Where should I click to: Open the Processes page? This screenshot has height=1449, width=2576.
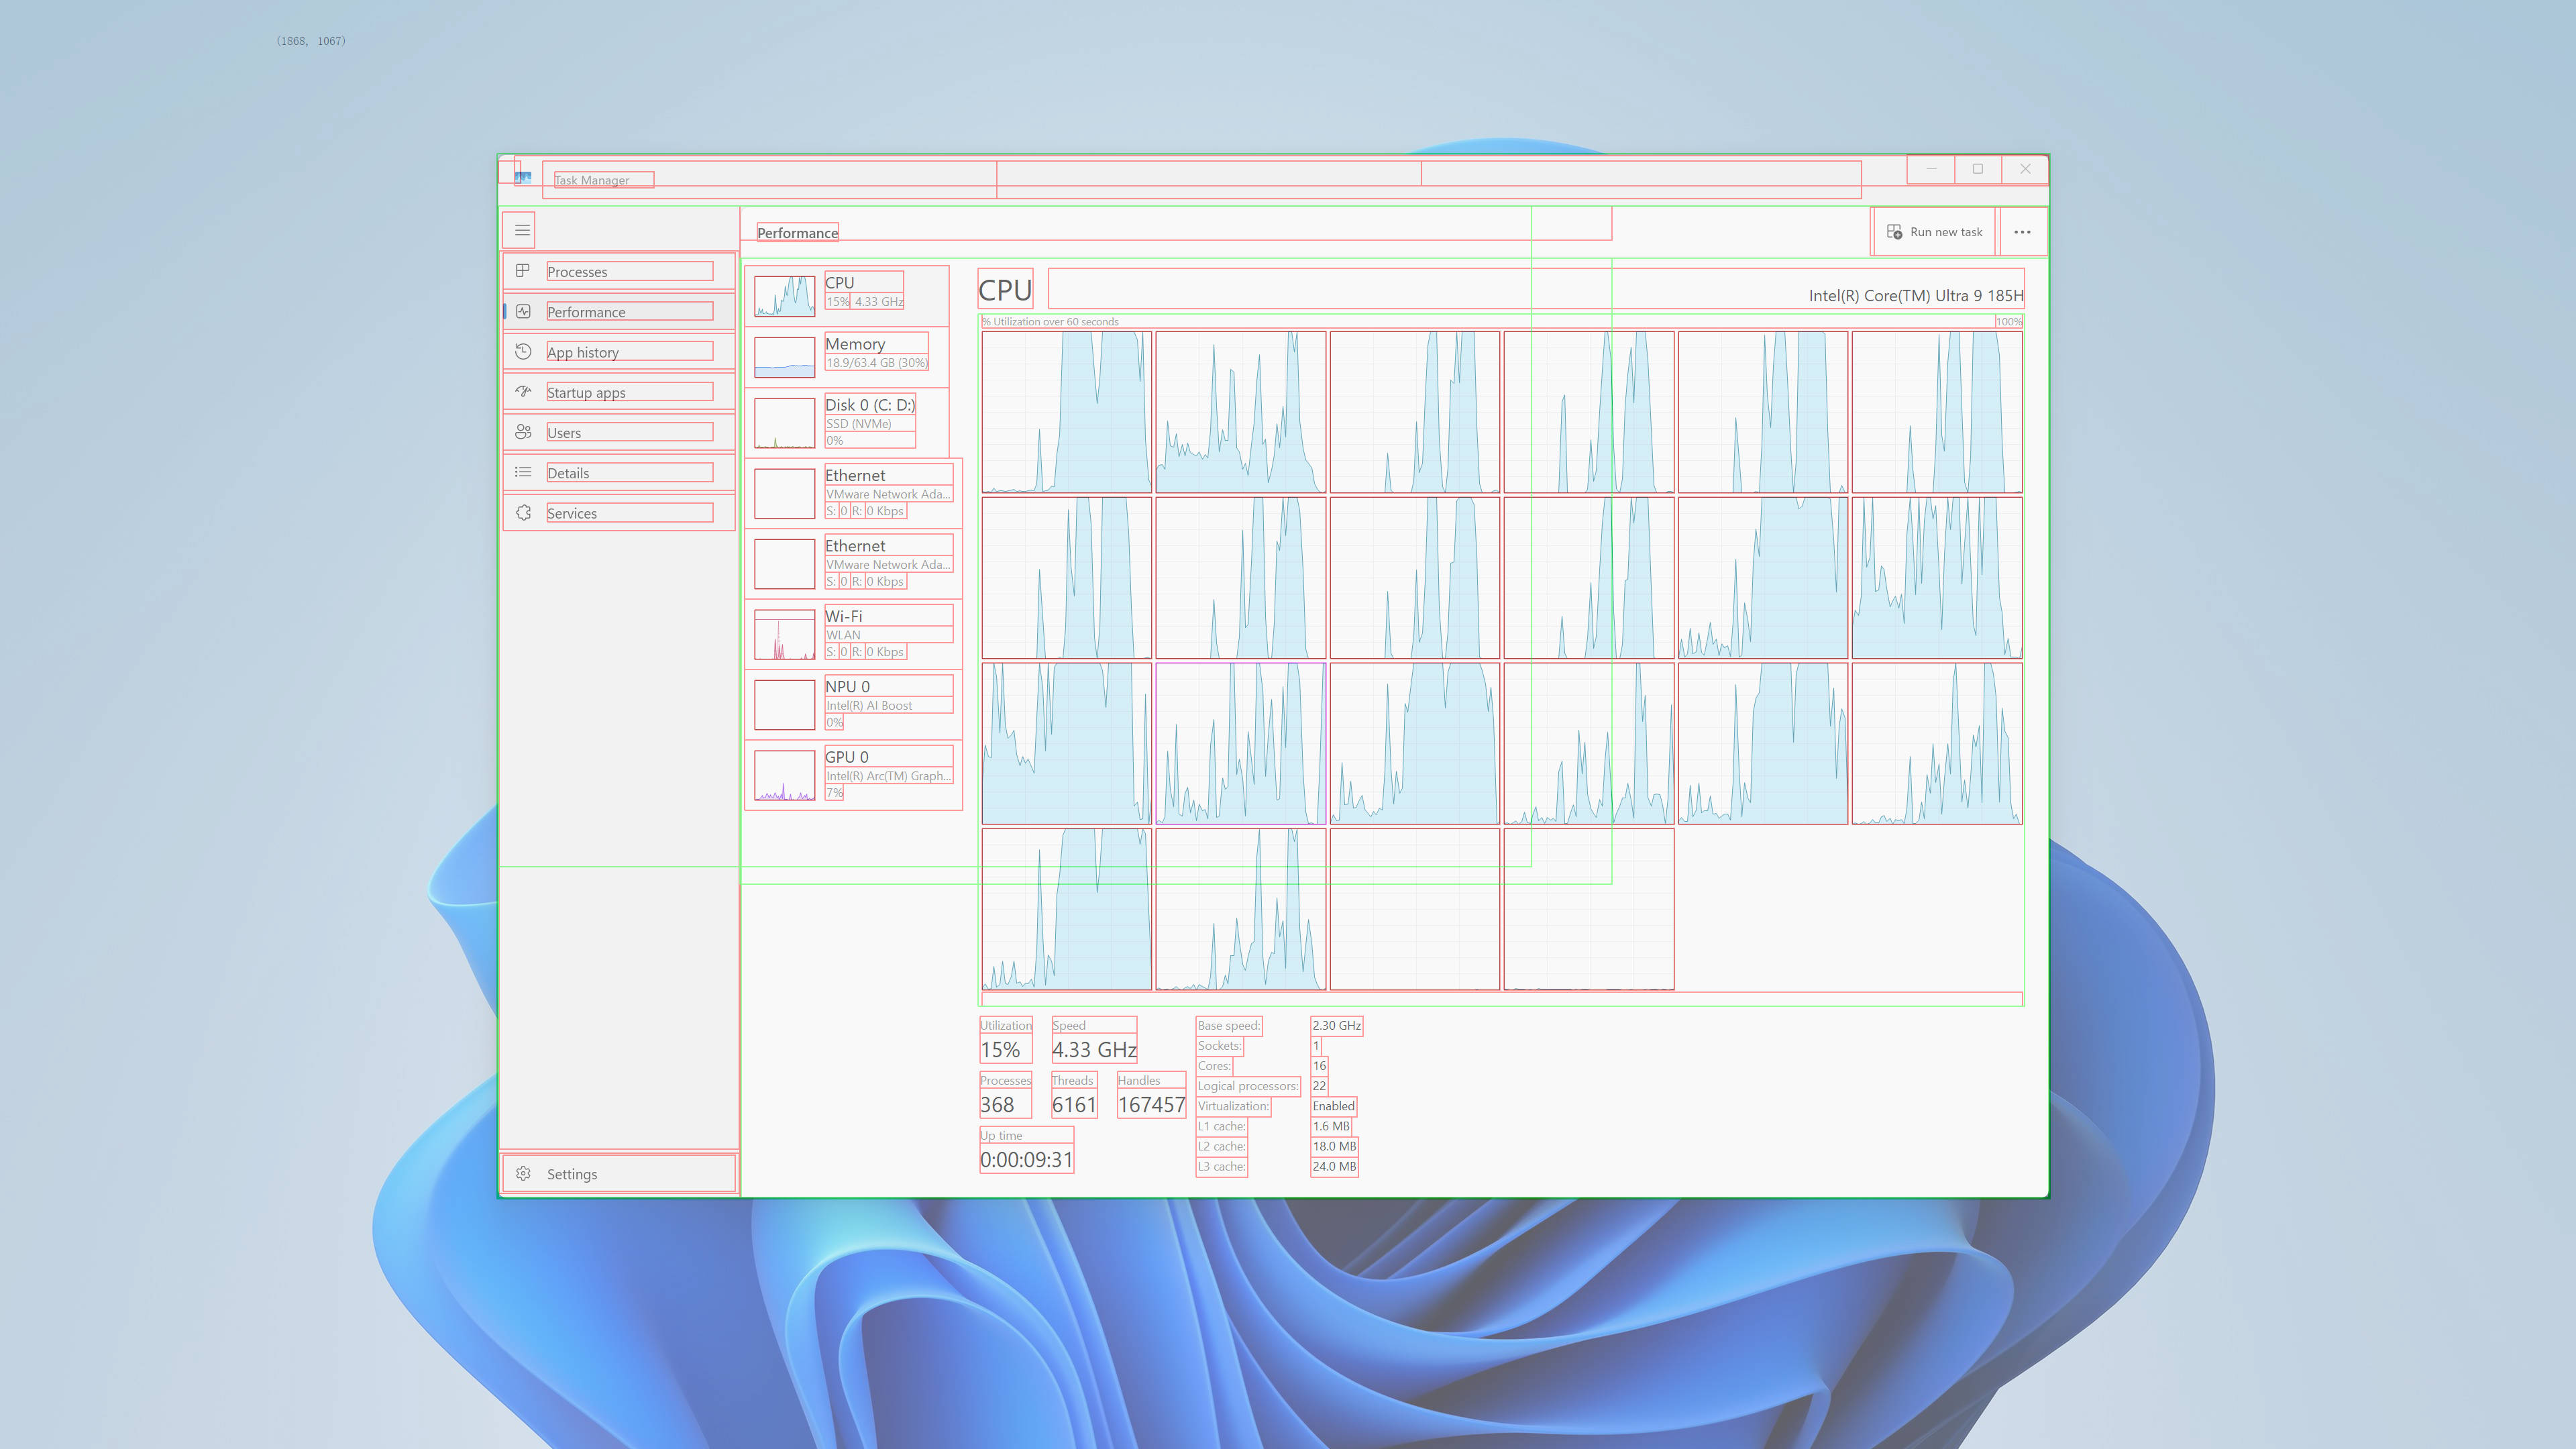(x=619, y=271)
